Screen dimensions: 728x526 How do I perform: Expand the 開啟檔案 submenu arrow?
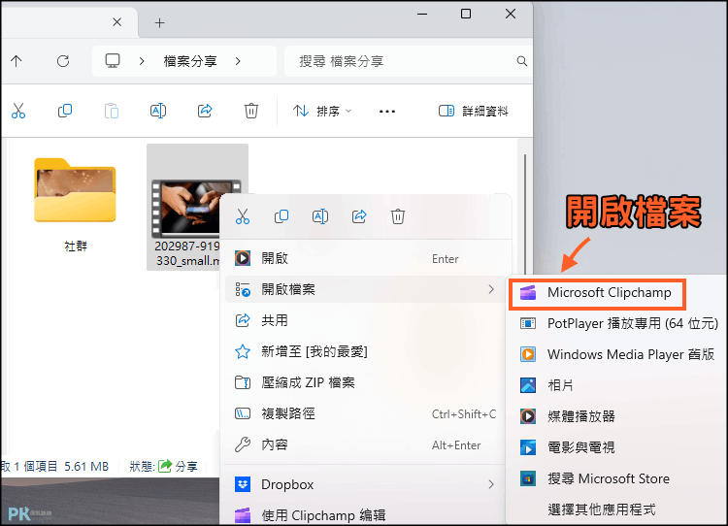(491, 289)
